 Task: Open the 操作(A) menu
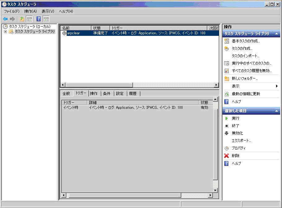click(30, 11)
